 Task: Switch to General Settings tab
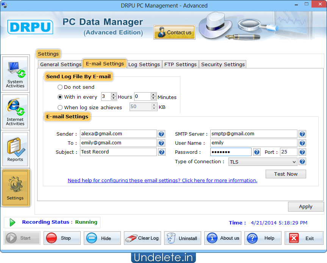click(61, 65)
